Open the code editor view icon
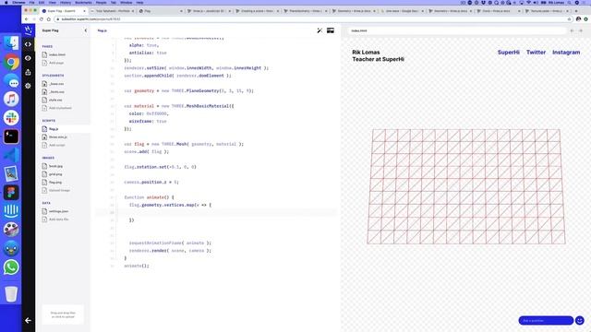Image resolution: width=591 pixels, height=332 pixels. click(28, 44)
